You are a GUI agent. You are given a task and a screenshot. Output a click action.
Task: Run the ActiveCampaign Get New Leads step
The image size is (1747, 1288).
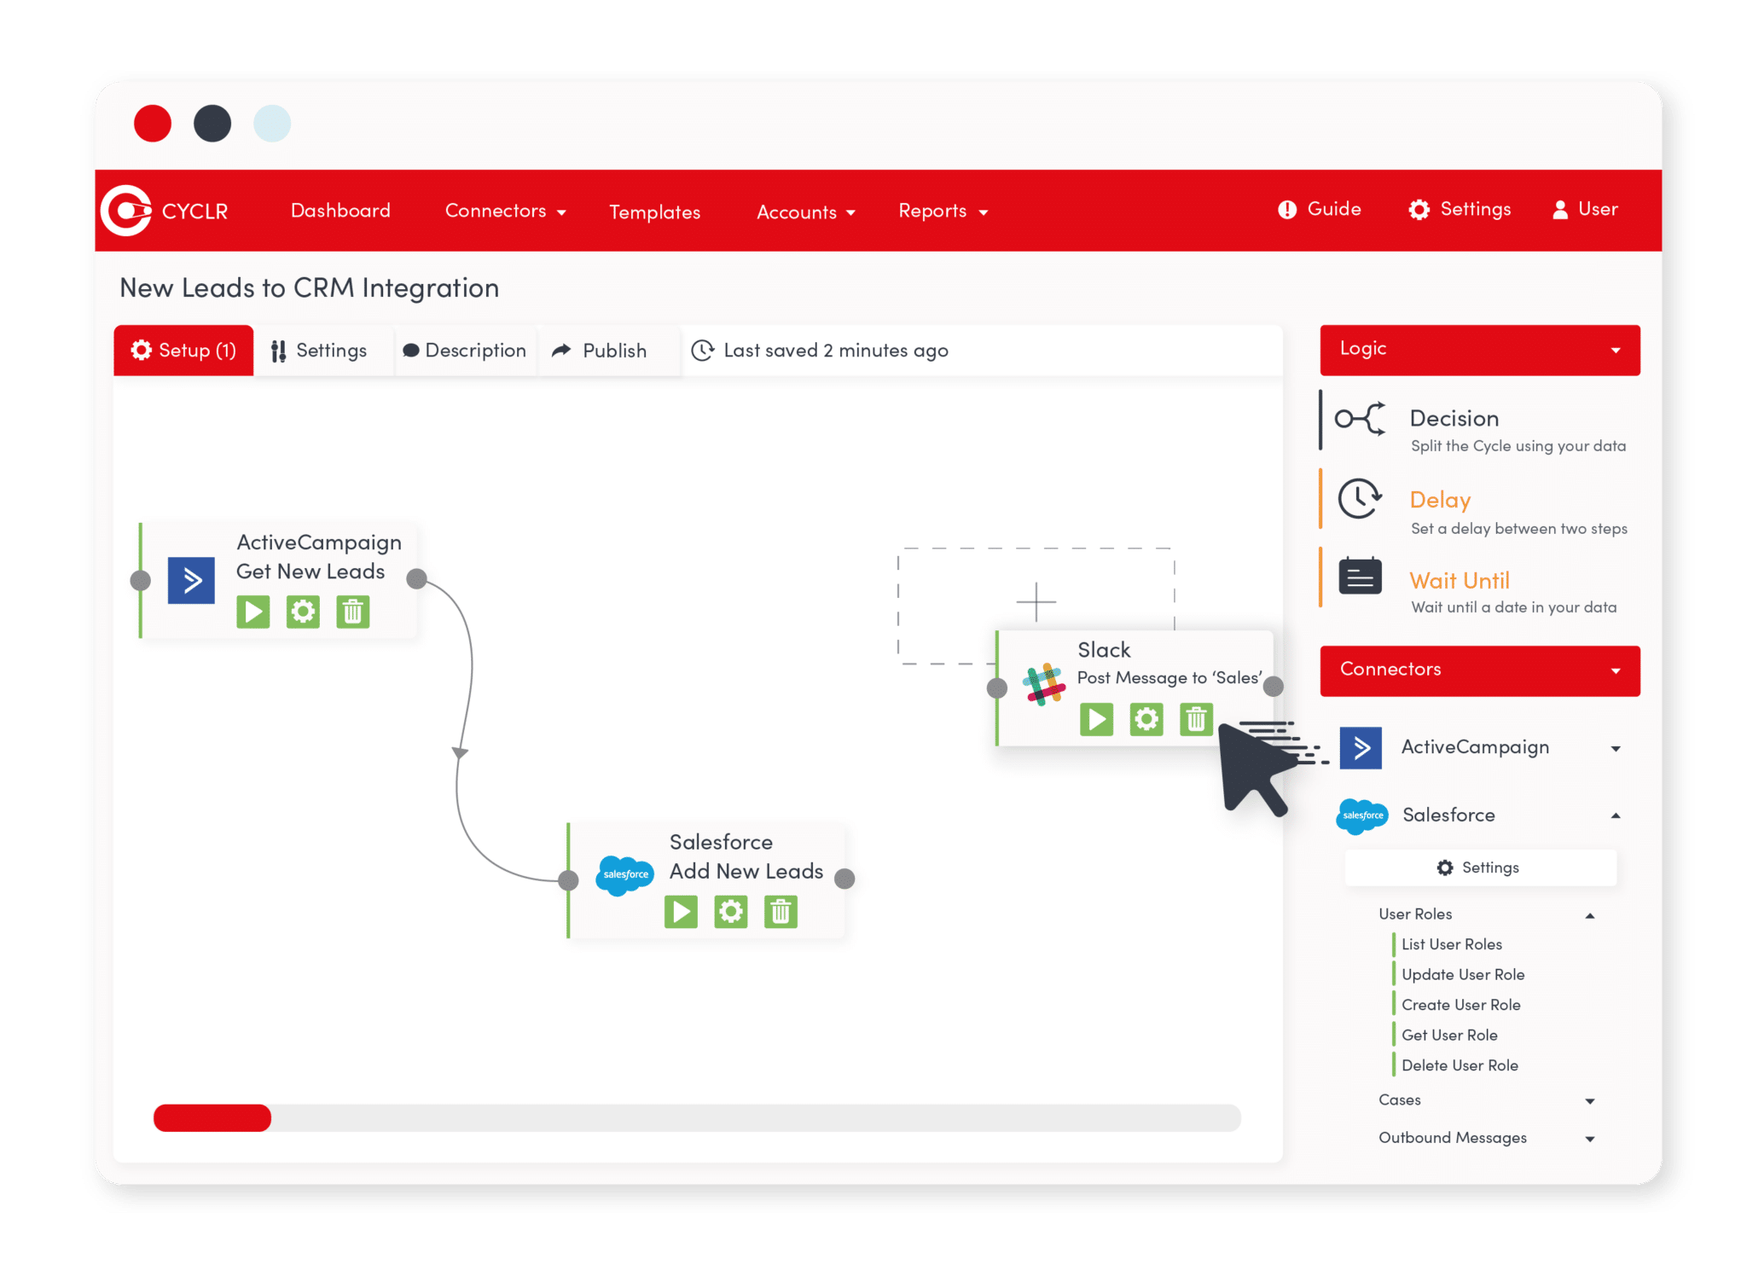[253, 612]
